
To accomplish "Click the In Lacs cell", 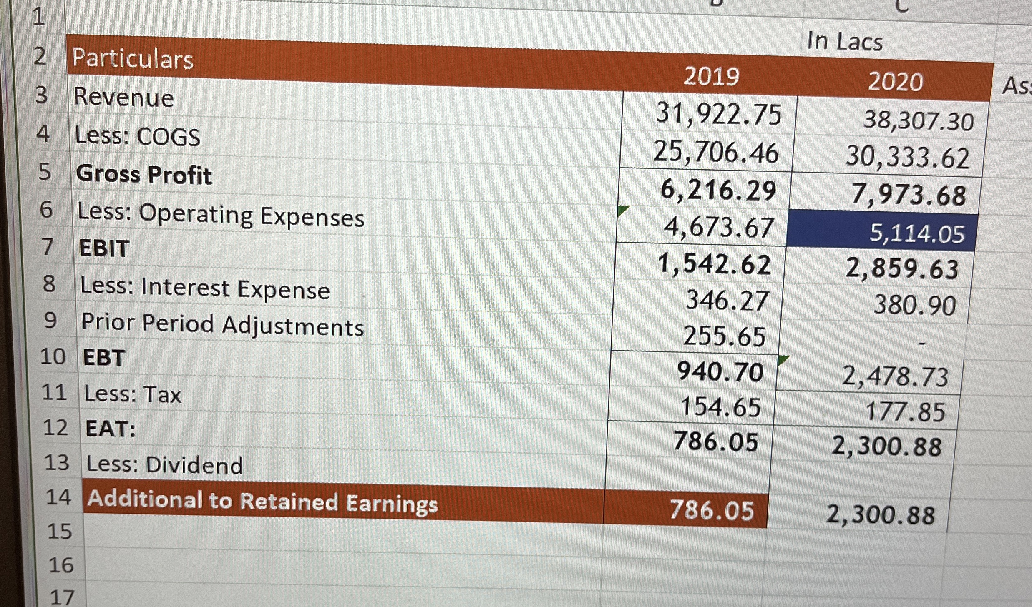I will point(845,42).
